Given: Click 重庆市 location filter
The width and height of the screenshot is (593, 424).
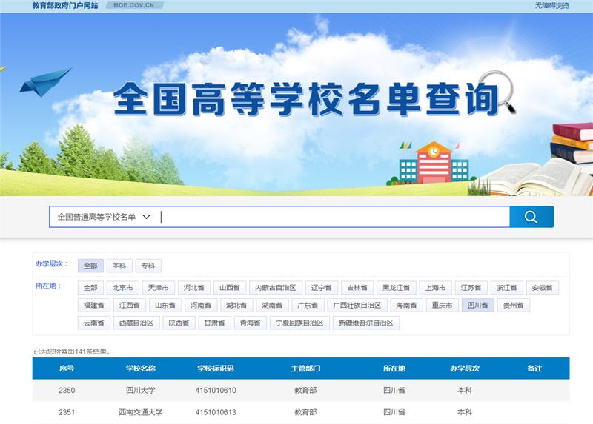Looking at the screenshot, I should [x=442, y=305].
